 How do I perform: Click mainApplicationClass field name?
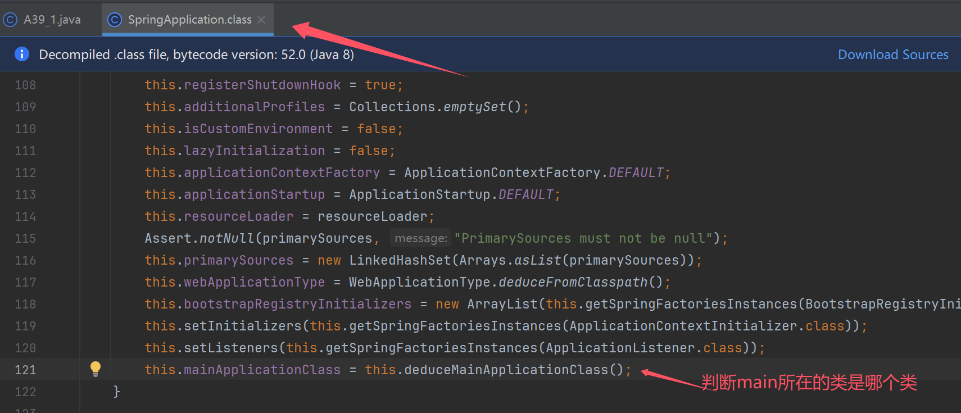pyautogui.click(x=262, y=370)
